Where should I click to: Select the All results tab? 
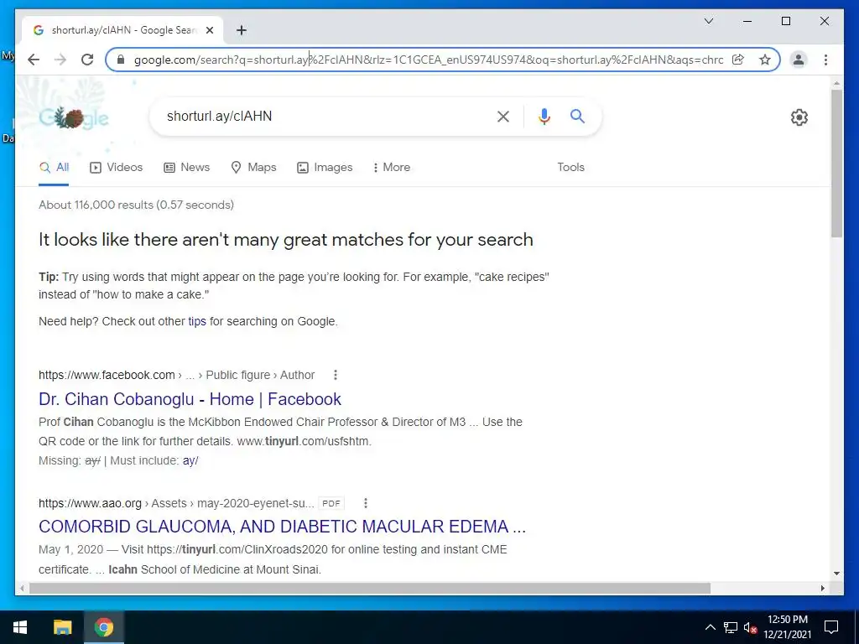click(x=54, y=168)
